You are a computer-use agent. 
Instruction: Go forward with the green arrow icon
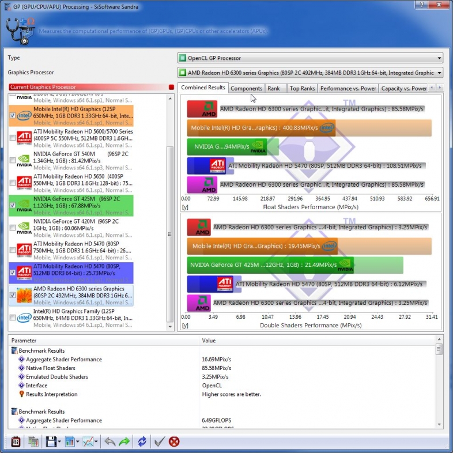coord(124,441)
